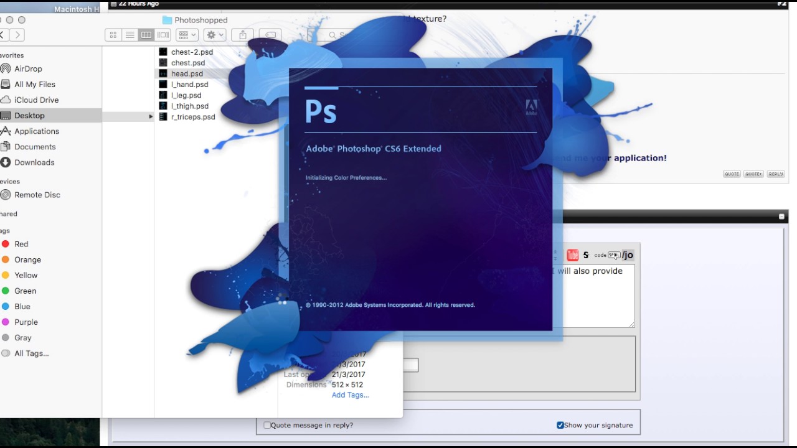This screenshot has width=797, height=448.
Task: Click the QUOTE button on forum post
Action: point(732,174)
